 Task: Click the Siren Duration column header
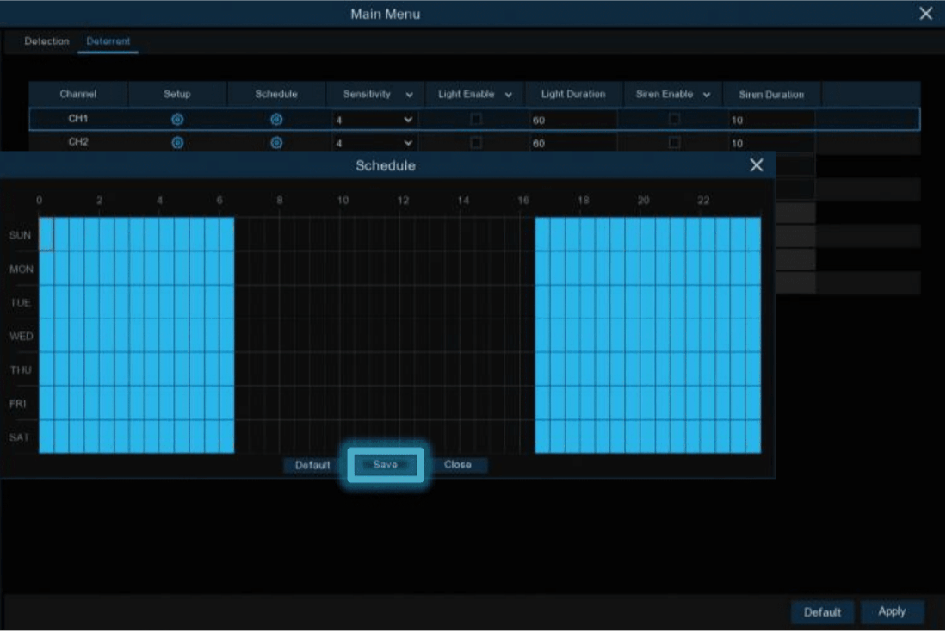pos(771,95)
